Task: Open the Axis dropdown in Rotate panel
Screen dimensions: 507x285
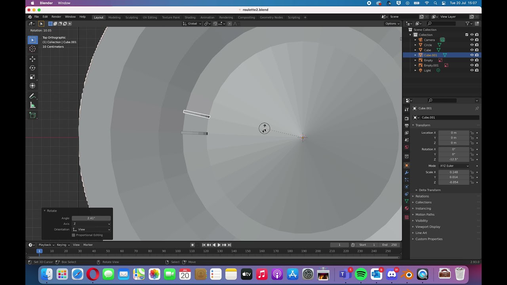Action: tap(91, 224)
